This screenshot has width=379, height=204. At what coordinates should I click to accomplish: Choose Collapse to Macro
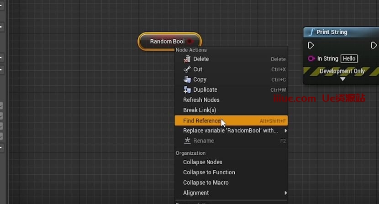(206, 183)
